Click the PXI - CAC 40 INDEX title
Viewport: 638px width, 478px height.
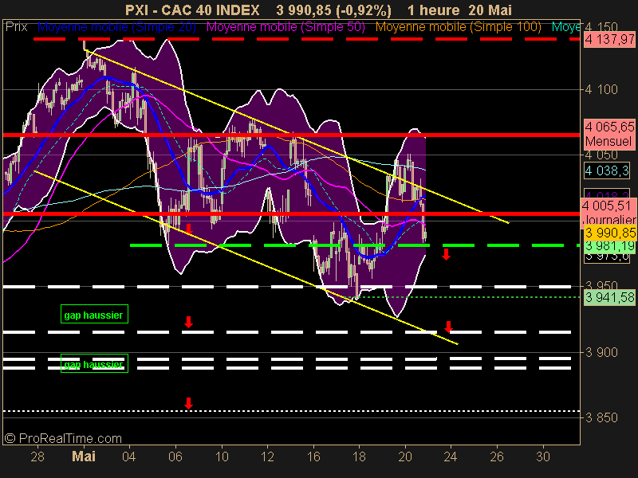192,10
